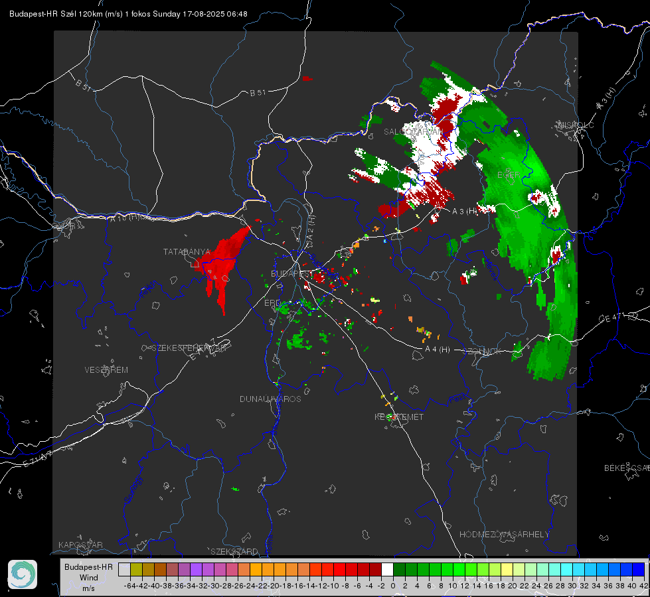Click the VESZPREM city label
The image size is (650, 597).
click(x=106, y=370)
